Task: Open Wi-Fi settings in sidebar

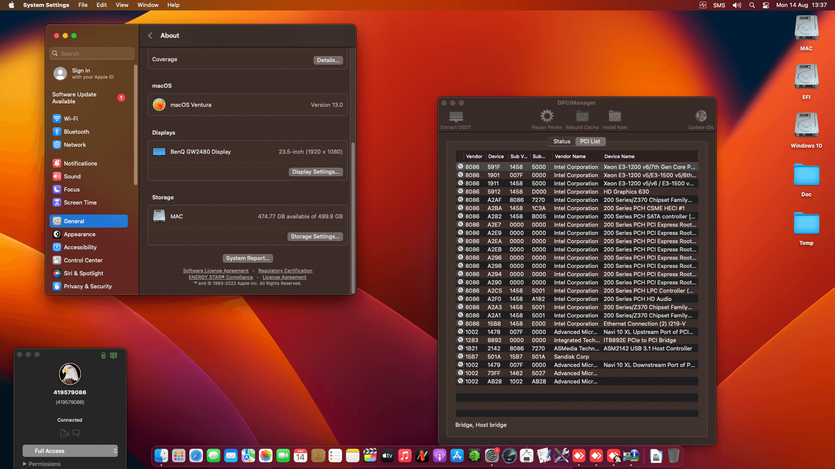Action: tap(89, 119)
